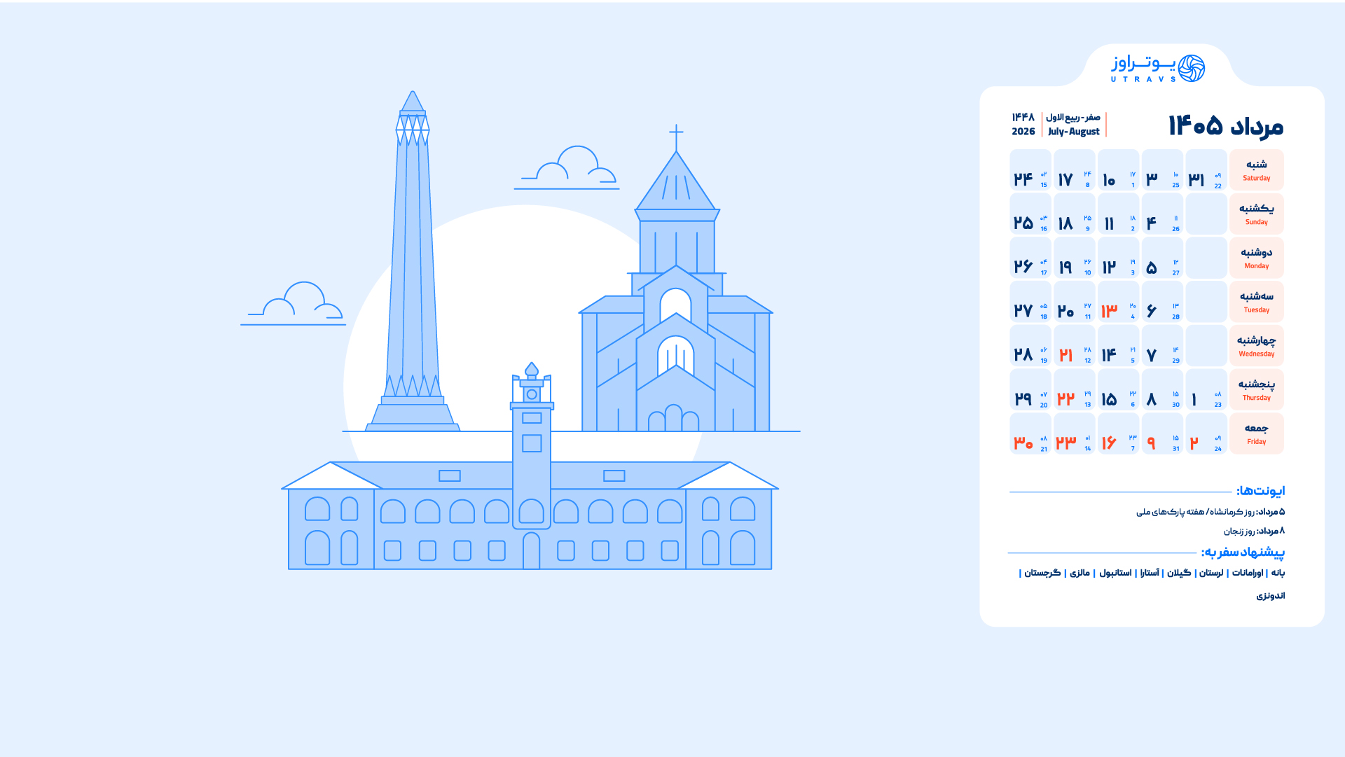Click the استانبول travel suggestion
Viewport: 1345px width, 757px height.
click(x=1115, y=573)
